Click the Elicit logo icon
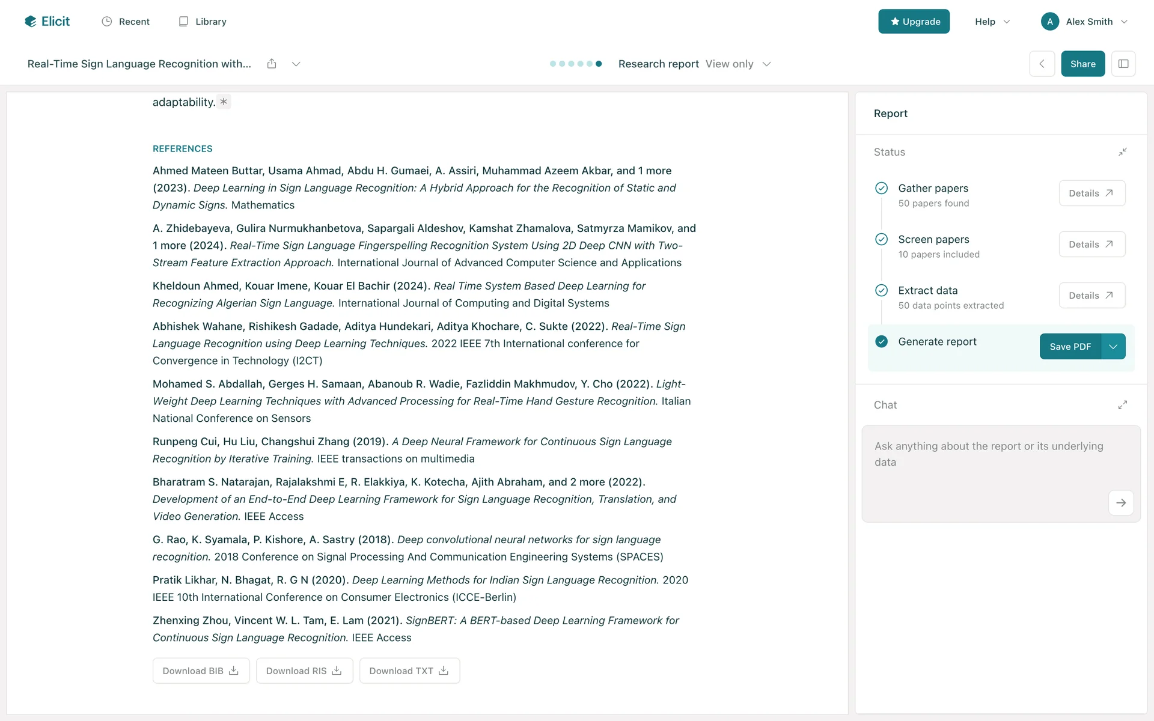 pyautogui.click(x=31, y=22)
